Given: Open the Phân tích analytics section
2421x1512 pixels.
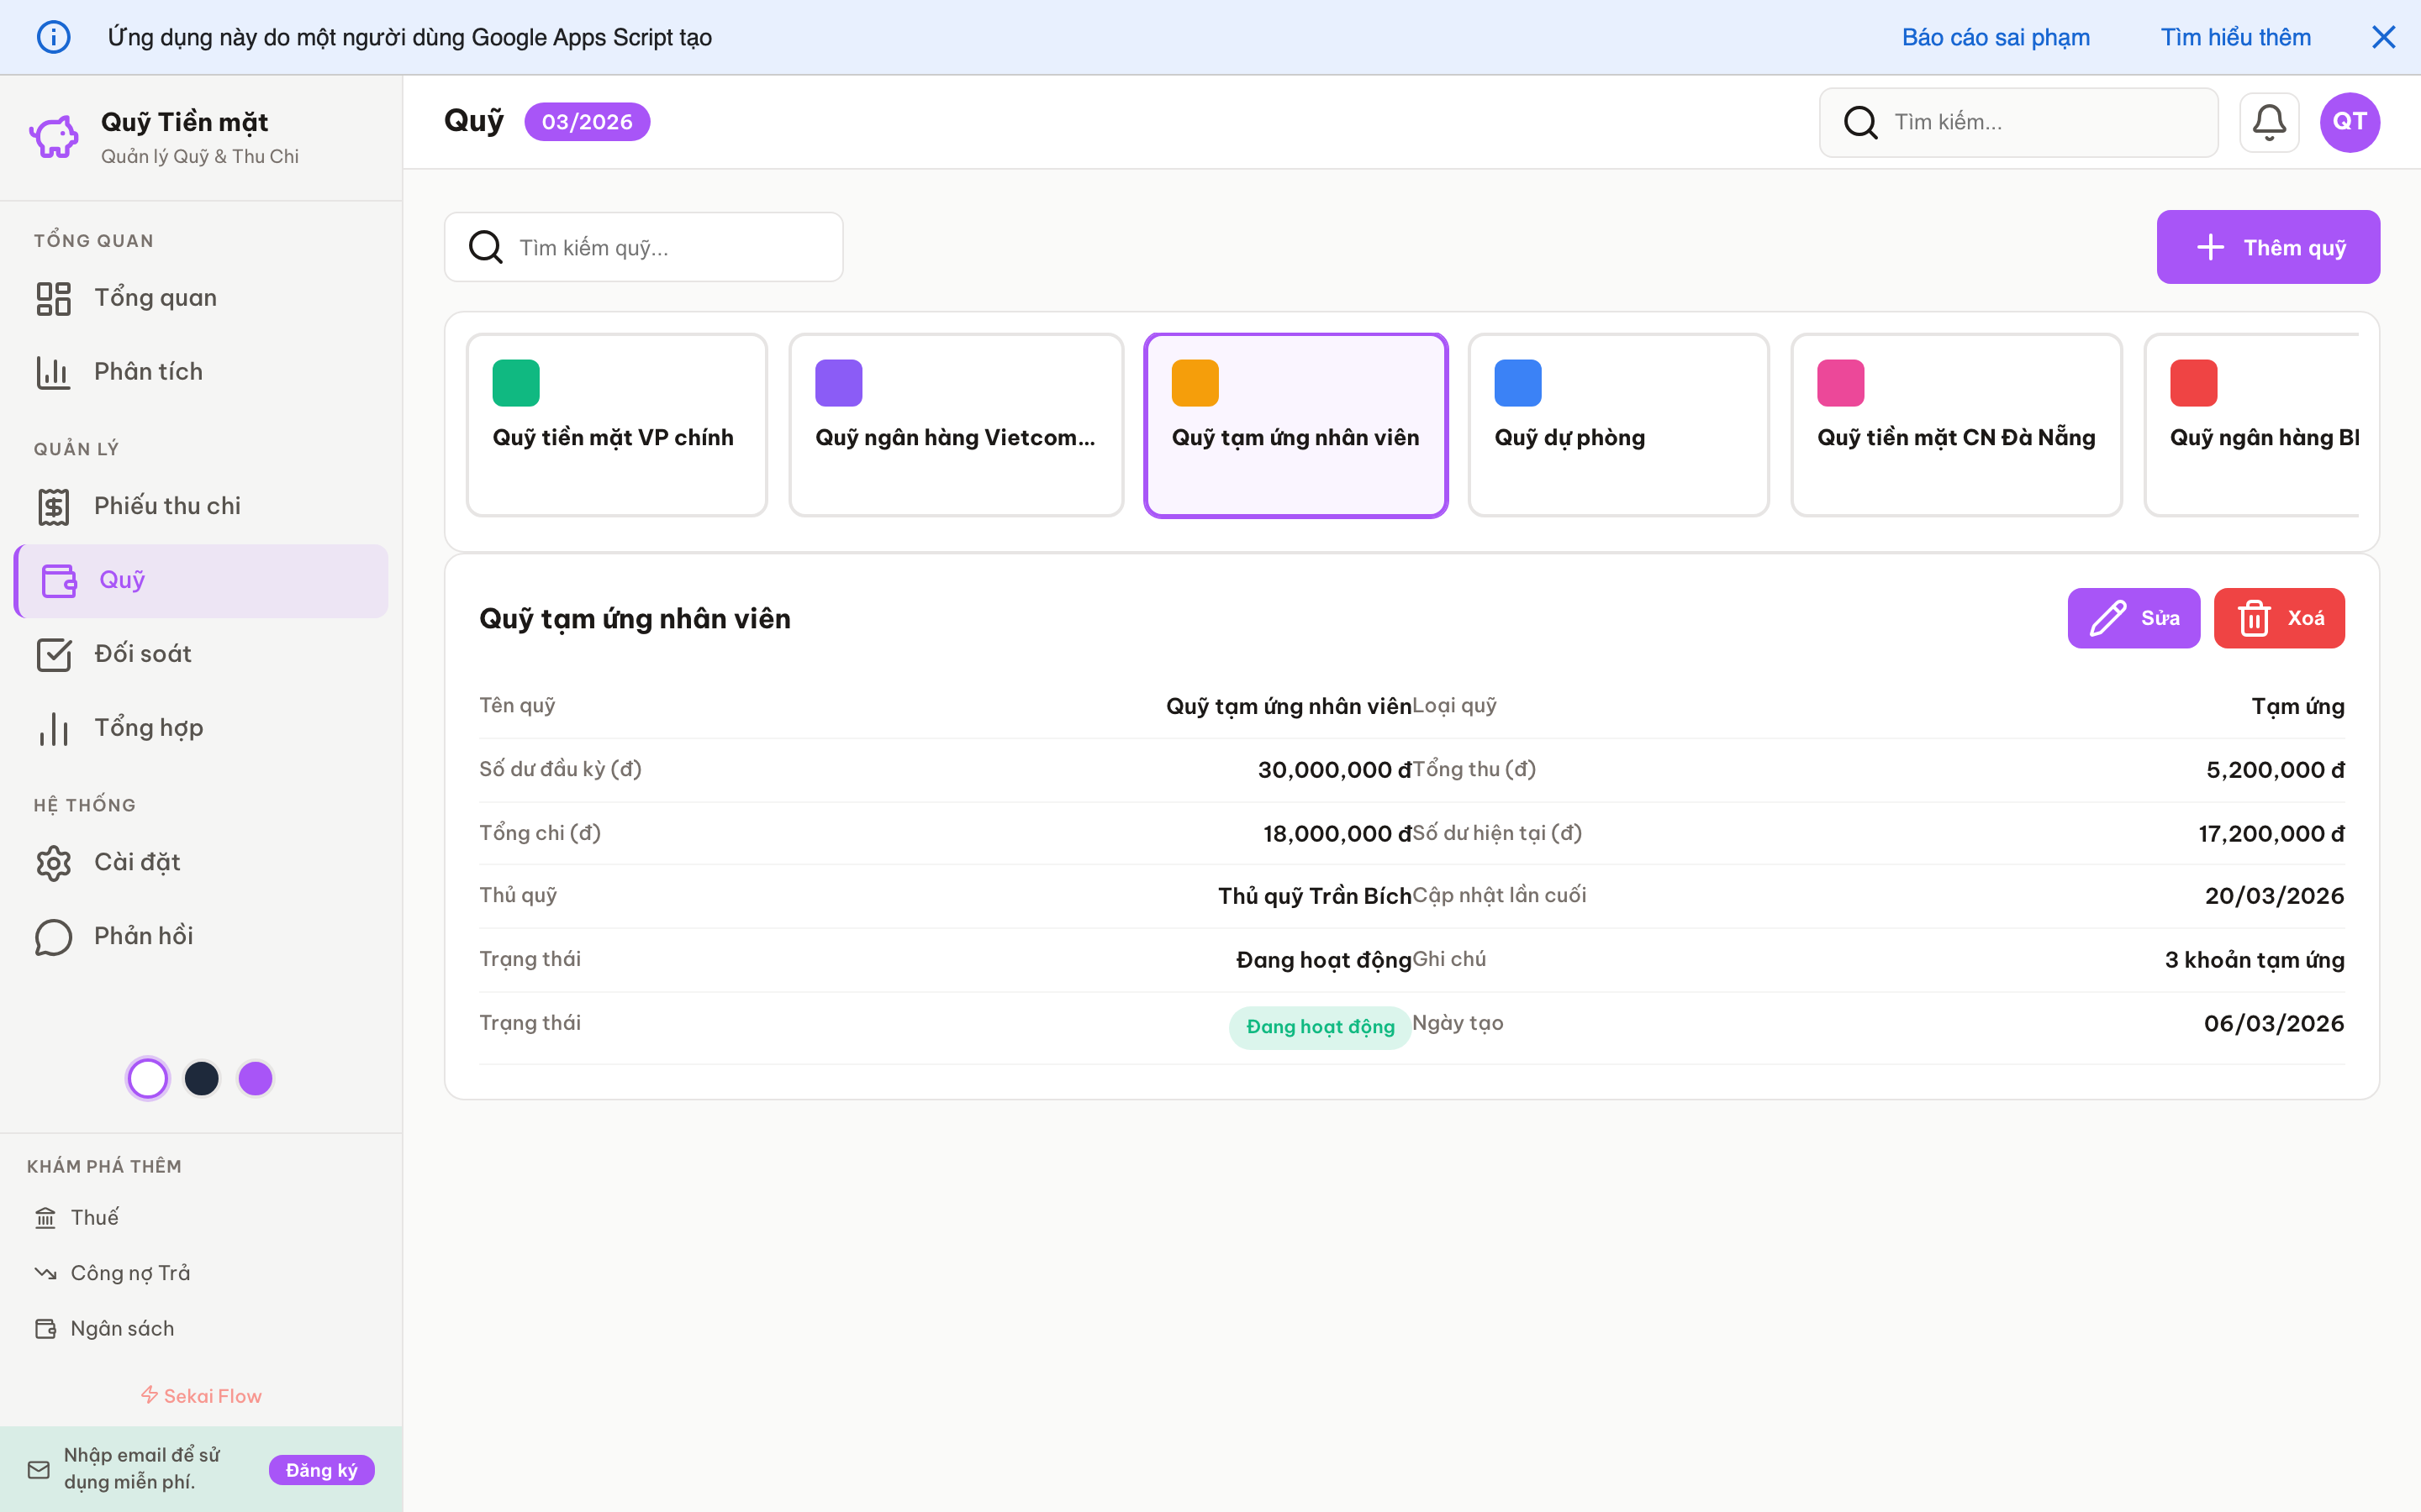Looking at the screenshot, I should tap(148, 371).
